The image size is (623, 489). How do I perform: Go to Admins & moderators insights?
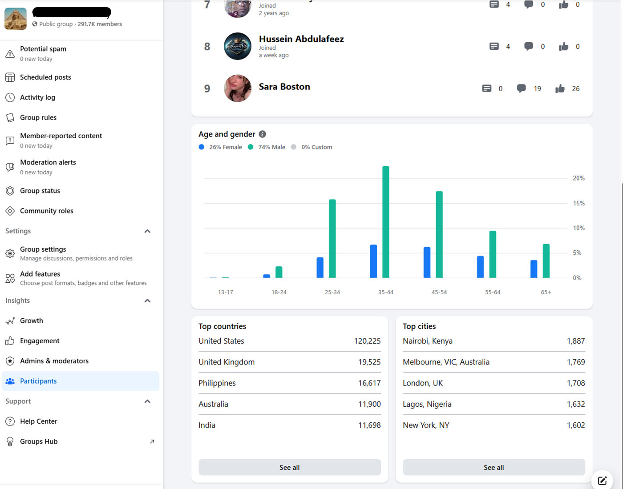(54, 361)
